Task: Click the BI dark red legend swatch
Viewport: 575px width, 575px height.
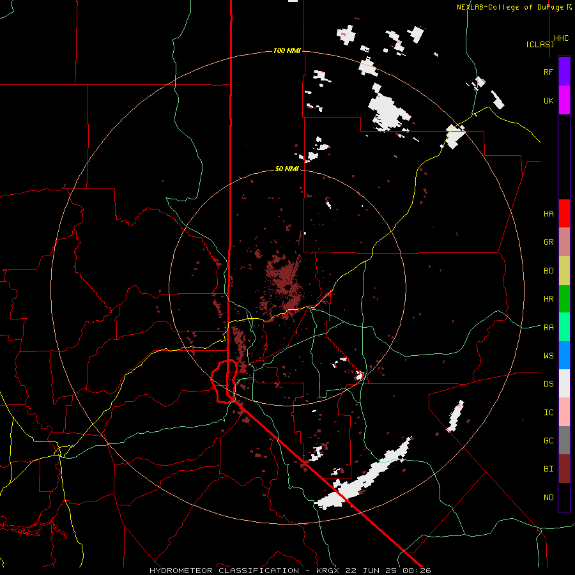Action: click(564, 469)
